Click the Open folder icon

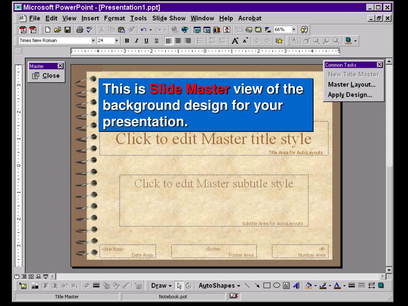click(57, 29)
